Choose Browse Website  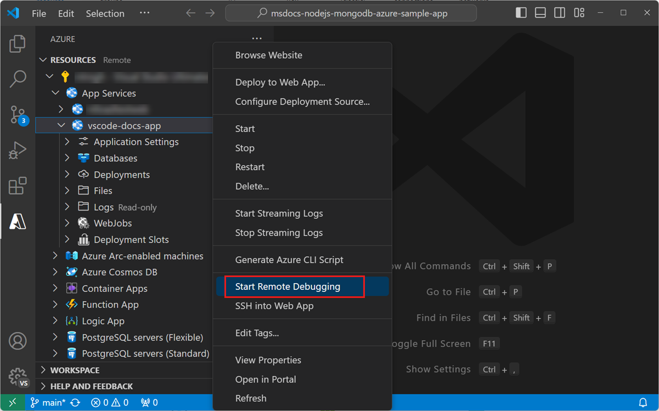pos(269,55)
